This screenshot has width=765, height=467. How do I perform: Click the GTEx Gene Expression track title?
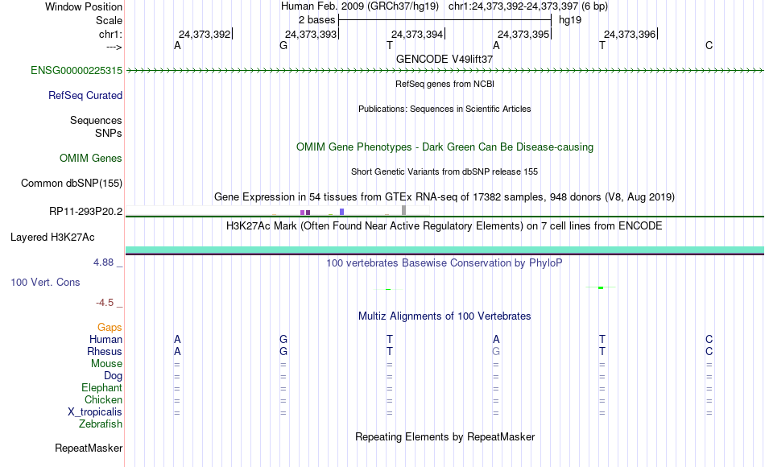point(445,197)
